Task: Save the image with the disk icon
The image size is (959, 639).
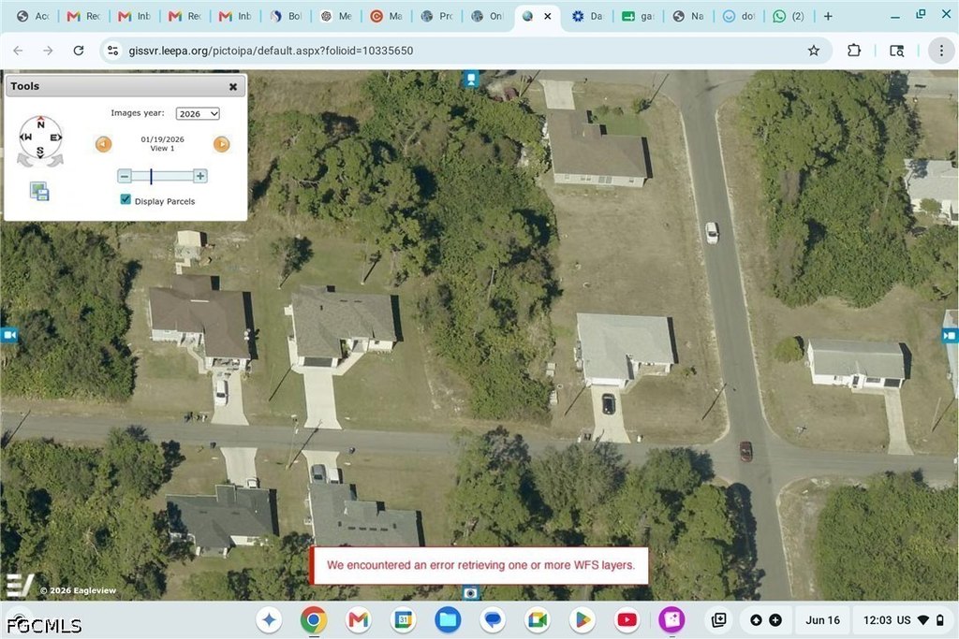Action: pyautogui.click(x=39, y=191)
